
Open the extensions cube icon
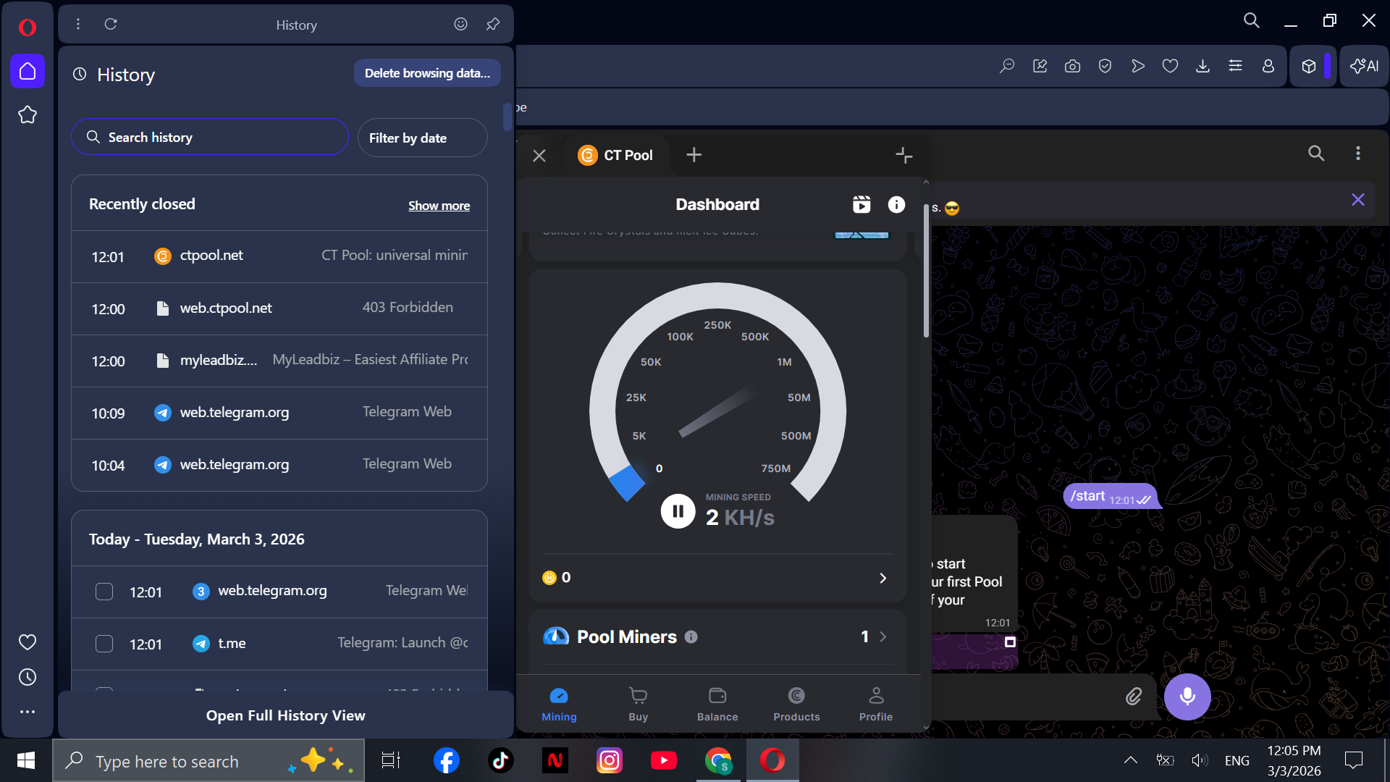tap(1308, 66)
